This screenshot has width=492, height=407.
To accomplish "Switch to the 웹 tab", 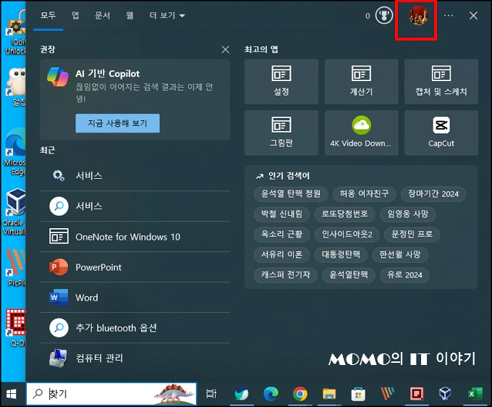I will point(130,15).
